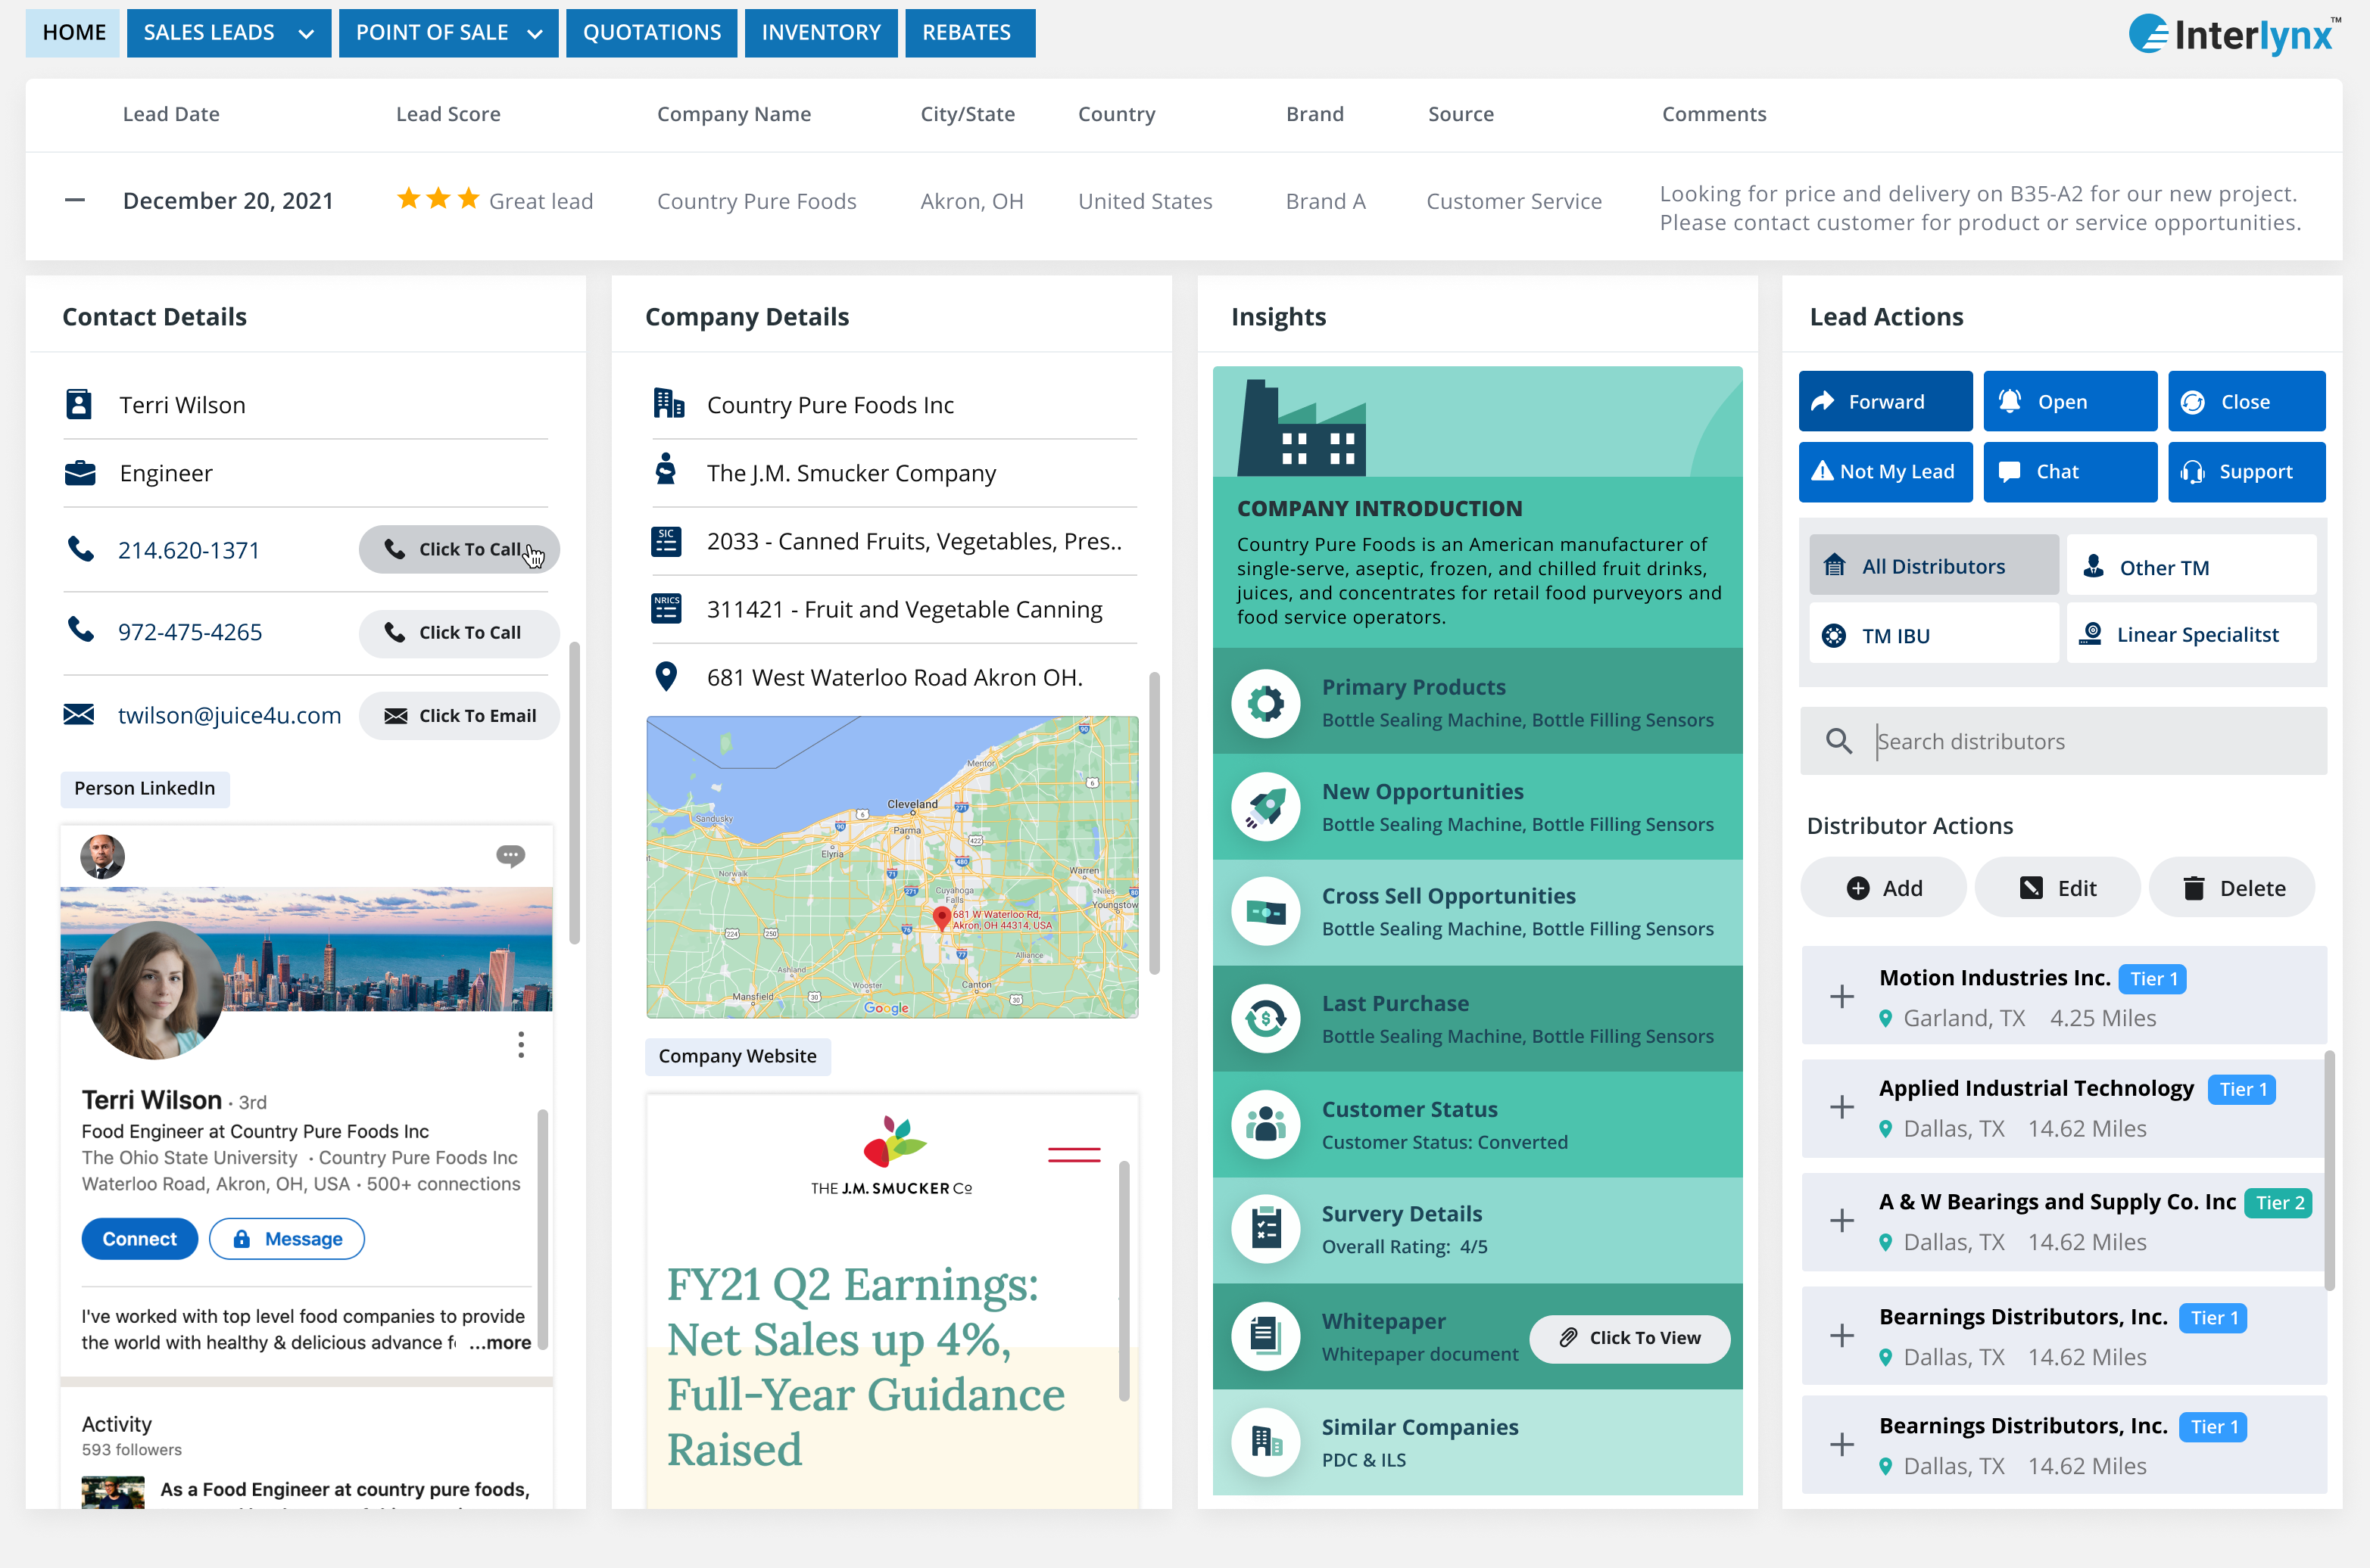Click Motion Industries Garland, TX location pin
This screenshot has height=1568, width=2370.
coord(1886,1018)
